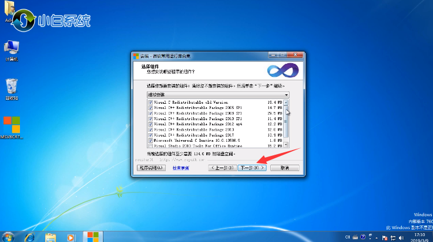This screenshot has width=433, height=242.
Task: Enable Visual Studio 2010 Tools For Office Runtime
Action: [x=150, y=146]
